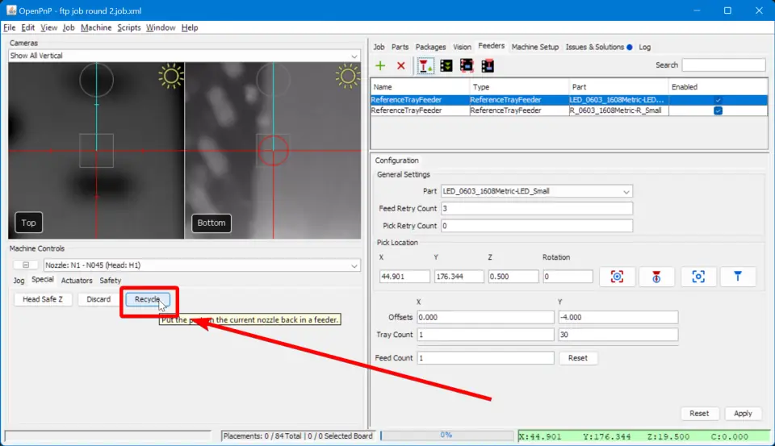The width and height of the screenshot is (775, 446).
Task: Click the blue position nozzle icon
Action: coord(738,277)
